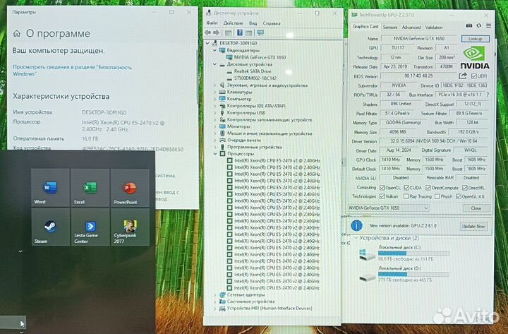Toggle the DirectCompute checkbox

click(x=428, y=188)
